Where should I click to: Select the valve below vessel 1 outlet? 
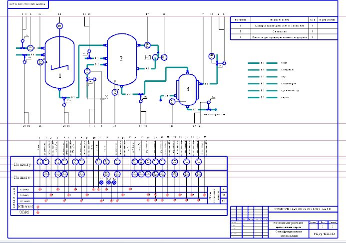[64, 102]
